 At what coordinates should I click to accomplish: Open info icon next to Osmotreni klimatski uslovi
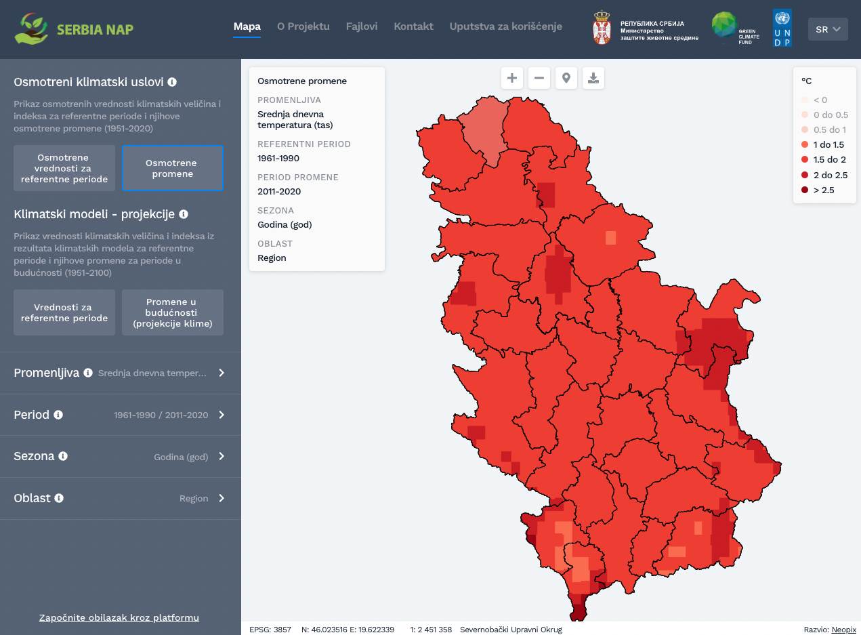[172, 82]
